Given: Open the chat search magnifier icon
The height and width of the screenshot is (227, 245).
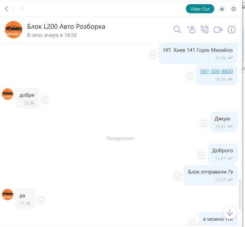Looking at the screenshot, I should click(x=177, y=30).
